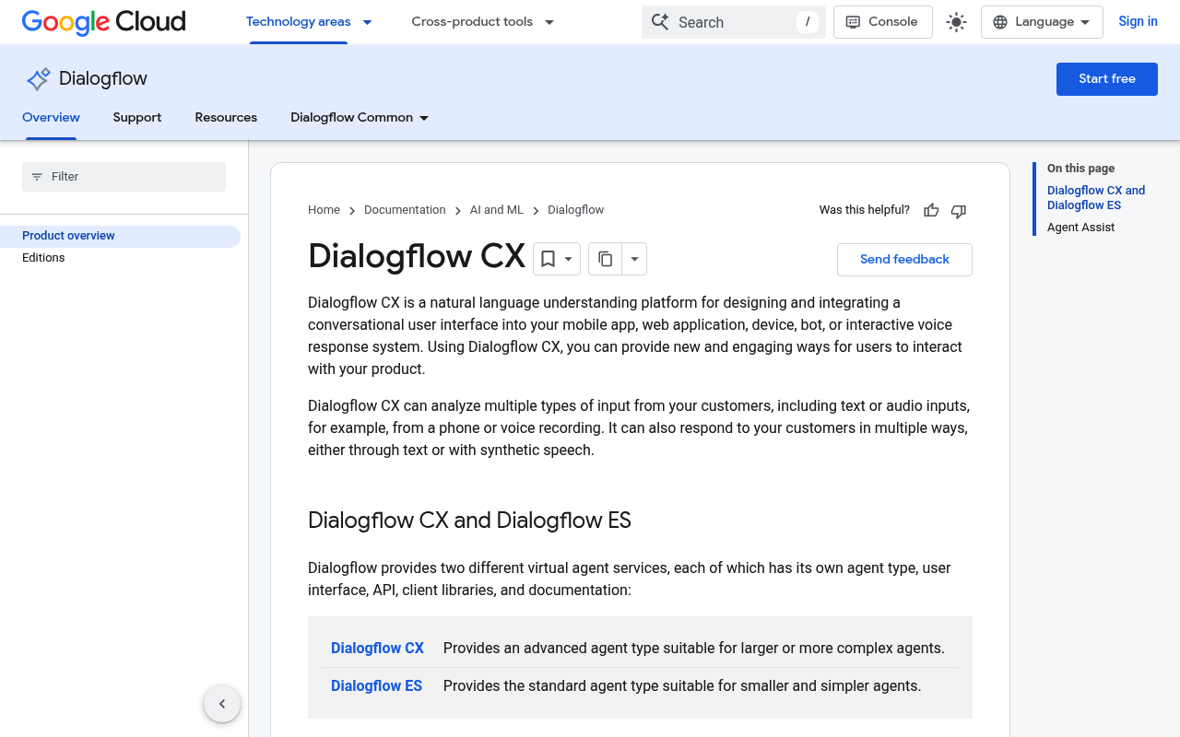The height and width of the screenshot is (737, 1180).
Task: Click the Dialogflow product title in header
Action: pyautogui.click(x=103, y=79)
